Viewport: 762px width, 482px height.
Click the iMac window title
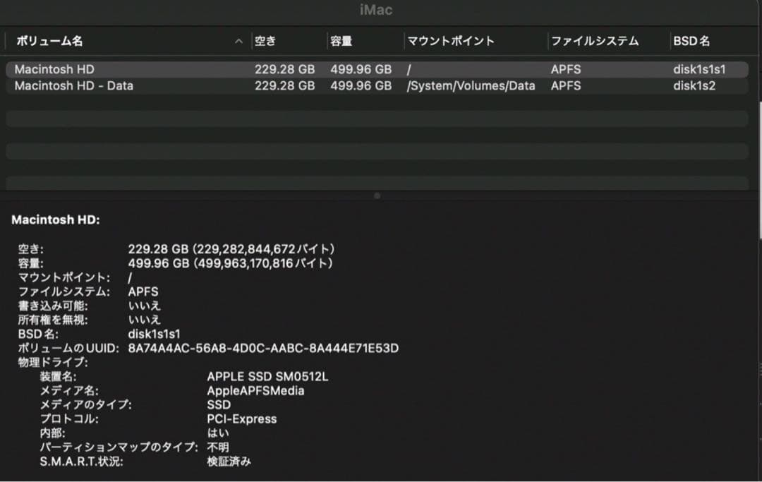tap(375, 10)
